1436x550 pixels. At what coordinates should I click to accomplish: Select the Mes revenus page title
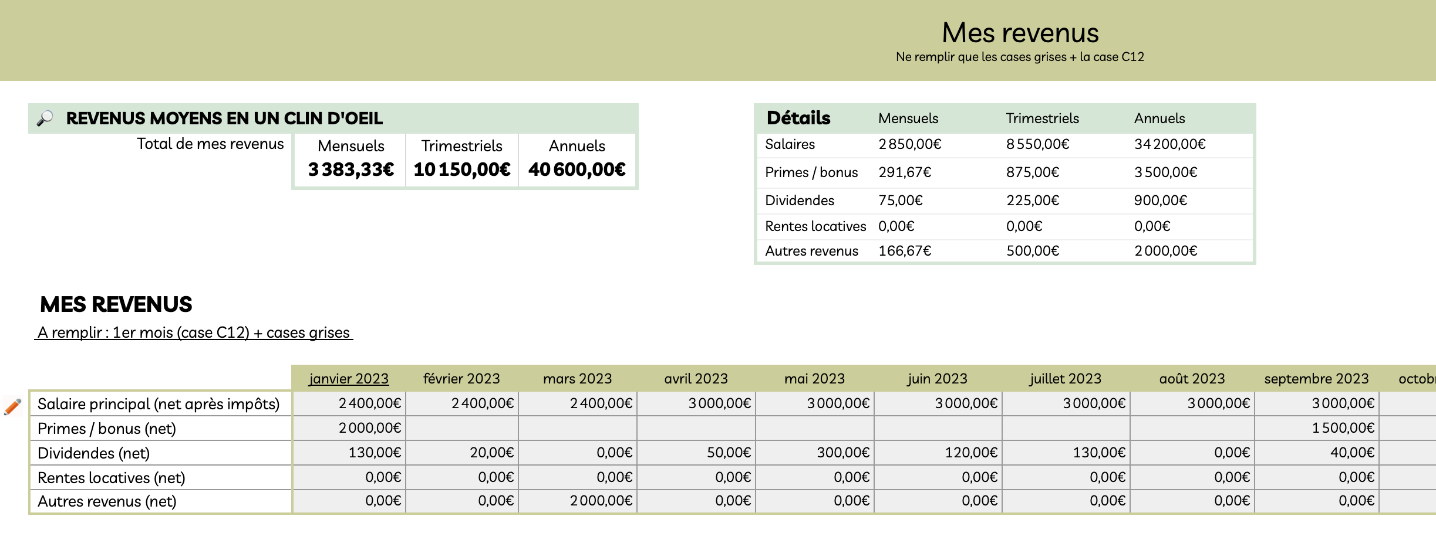(x=1020, y=33)
